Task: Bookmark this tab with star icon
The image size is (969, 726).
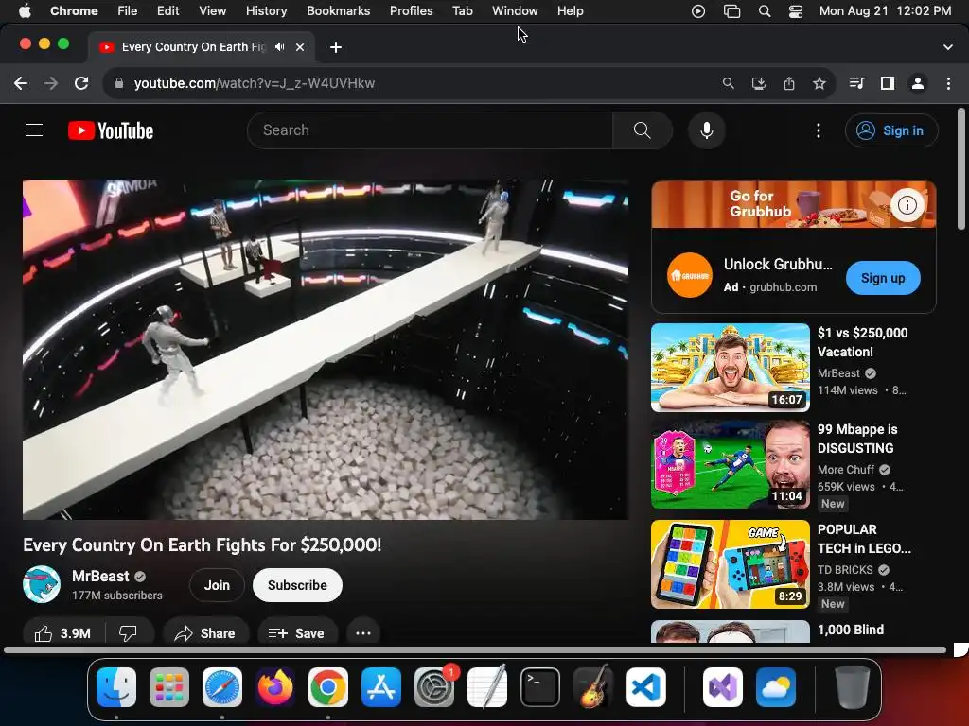Action: click(x=819, y=83)
